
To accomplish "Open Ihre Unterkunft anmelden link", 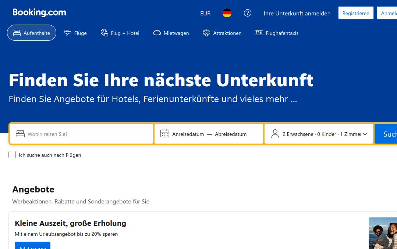I will (297, 13).
